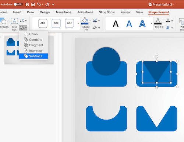This screenshot has height=142, width=184.
Task: Expand the Shapes dropdown arrow
Action: point(8,21)
